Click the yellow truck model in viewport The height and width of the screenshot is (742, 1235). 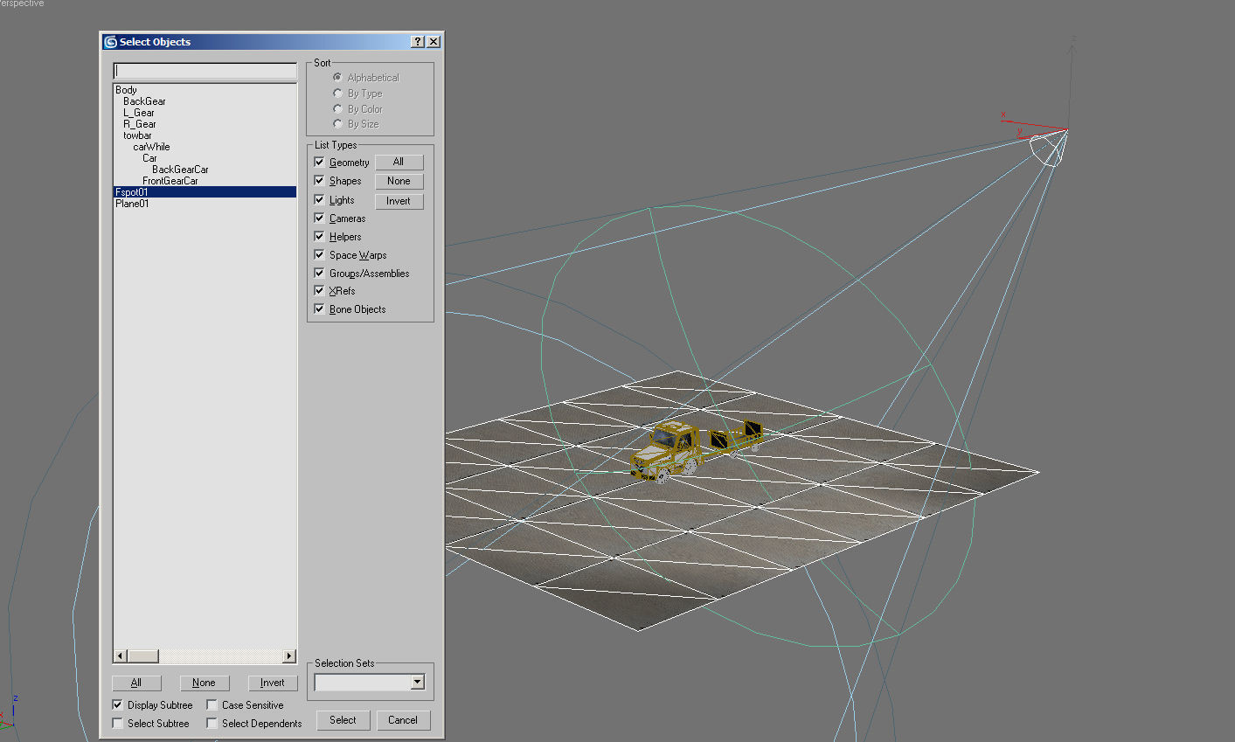[x=669, y=450]
